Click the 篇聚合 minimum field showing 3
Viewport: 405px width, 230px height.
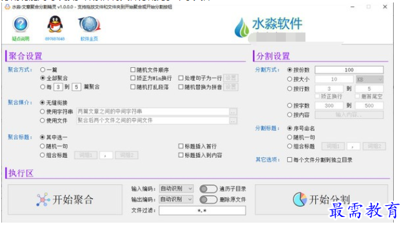(59, 87)
